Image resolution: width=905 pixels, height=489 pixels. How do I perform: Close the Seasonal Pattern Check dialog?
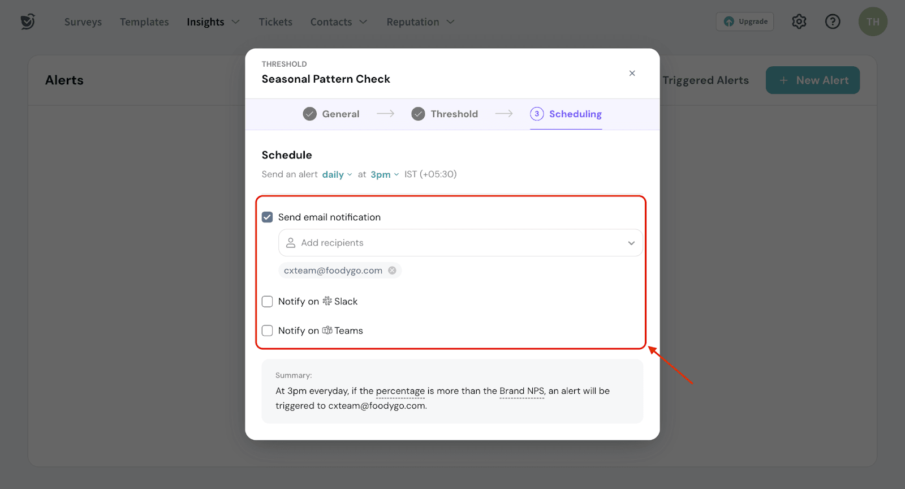click(632, 73)
